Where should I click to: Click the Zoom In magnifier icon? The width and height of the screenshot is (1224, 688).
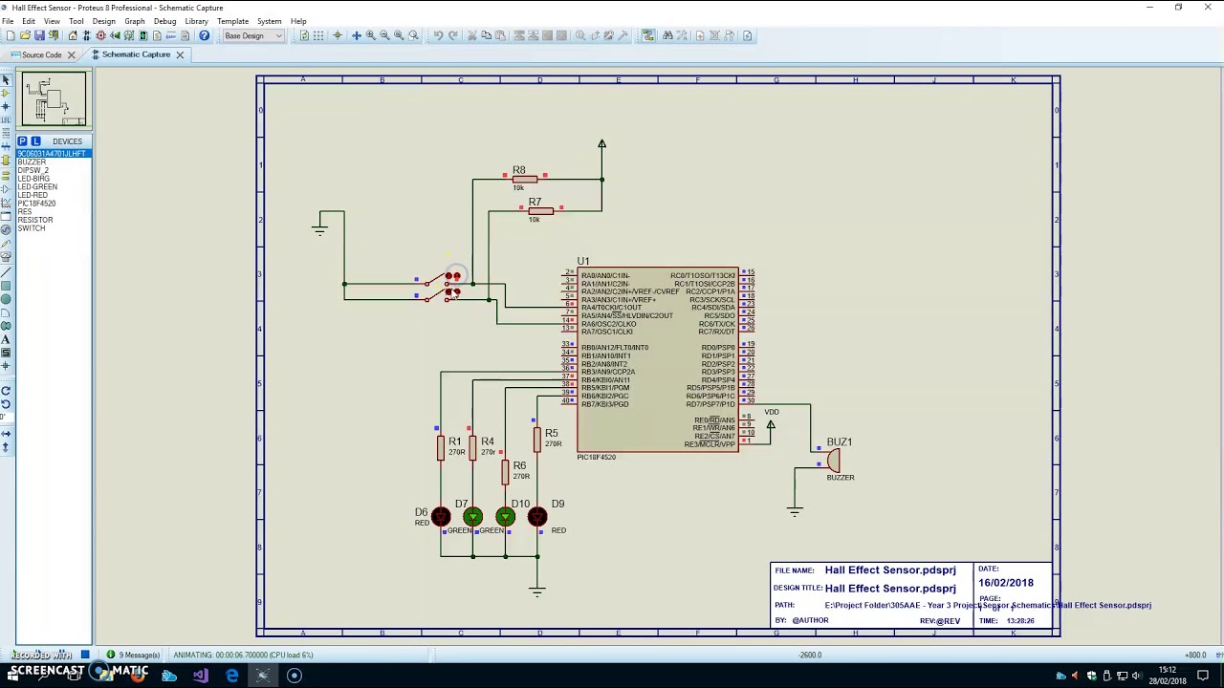[x=370, y=35]
